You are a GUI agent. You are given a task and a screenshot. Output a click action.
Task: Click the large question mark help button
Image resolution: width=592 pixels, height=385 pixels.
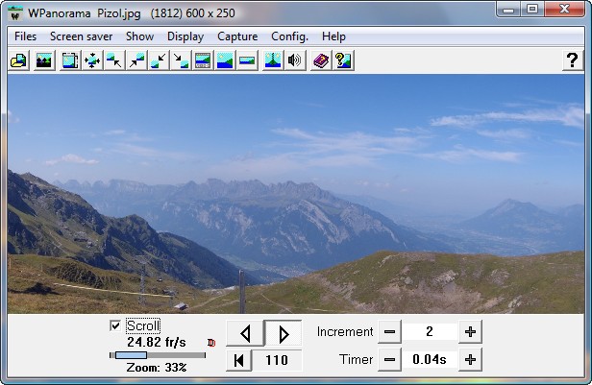(573, 60)
